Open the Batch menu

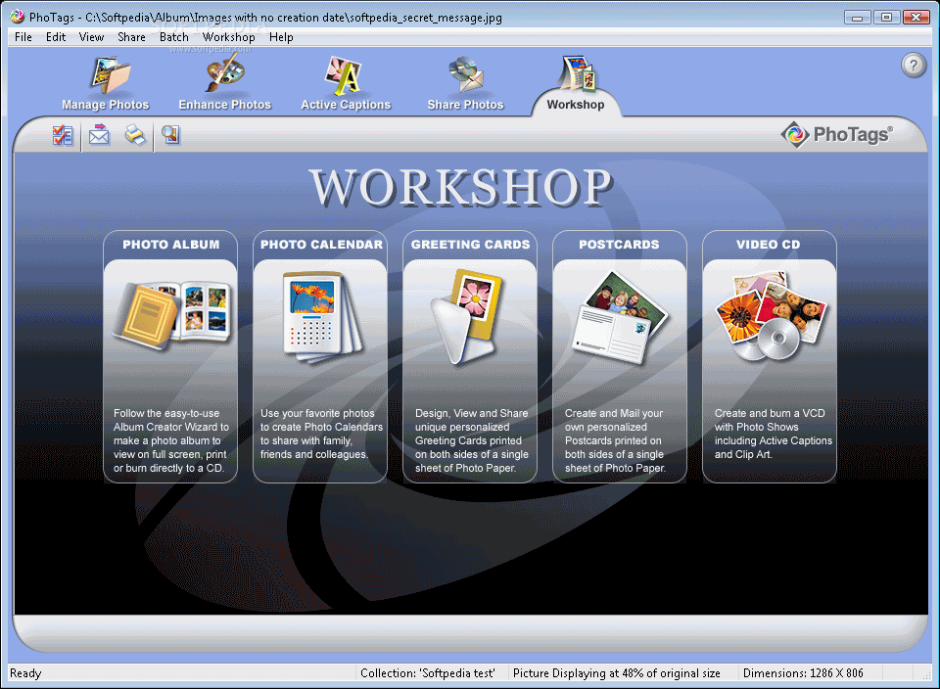[x=174, y=37]
